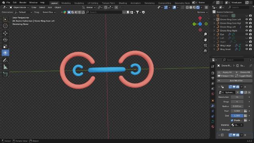This screenshot has height=143, width=254.
Task: Open the Options dropdown in viewport
Action: (x=202, y=12)
